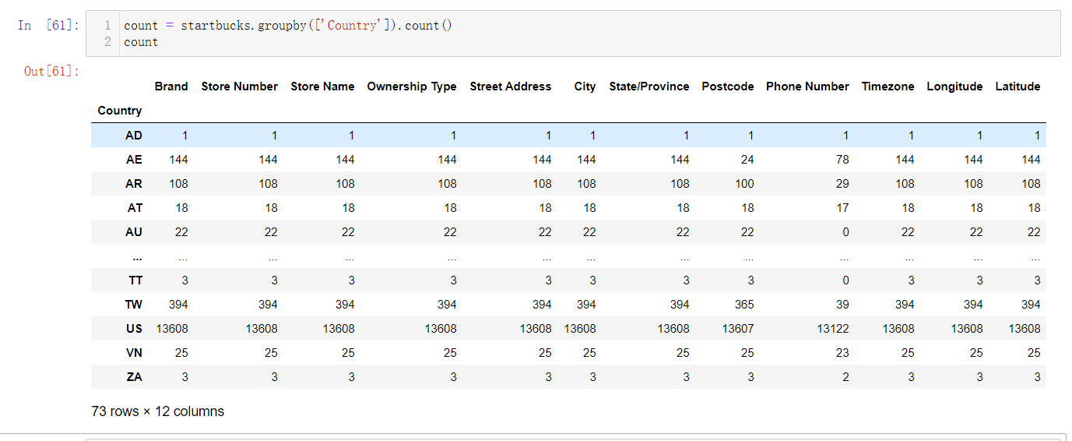This screenshot has height=441, width=1072.
Task: Click AU Store Name value 22
Action: coord(348,232)
